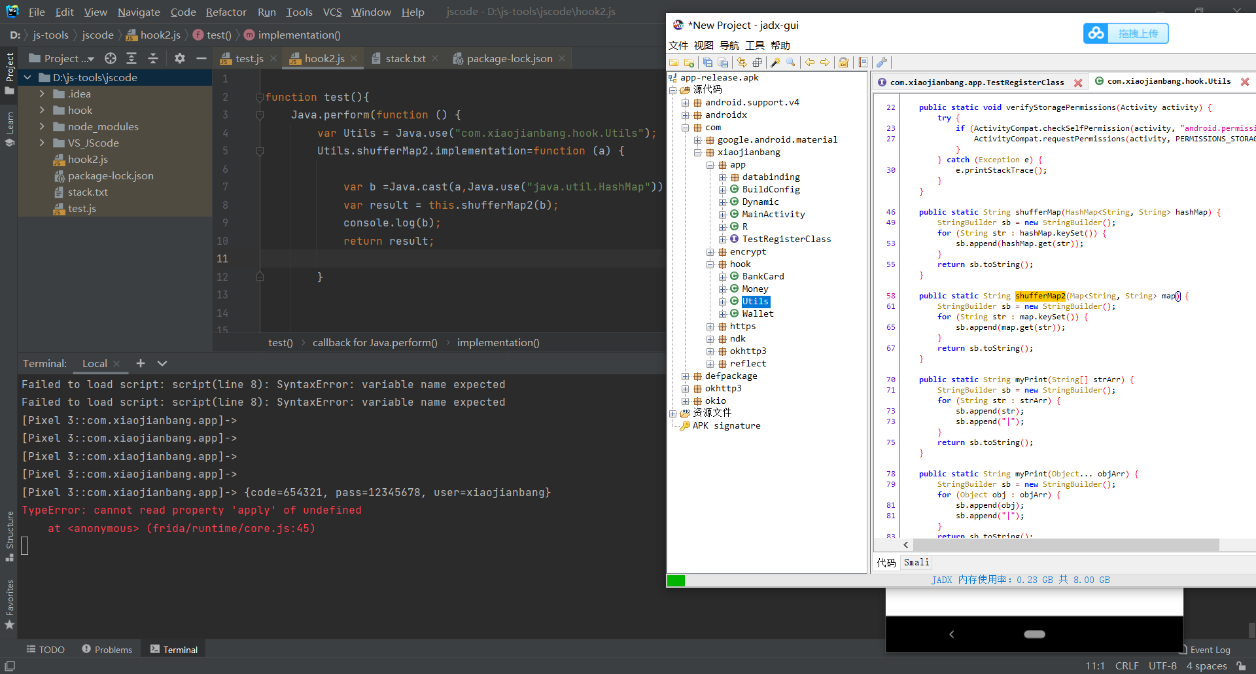
Task: Click jadx export as gradle project icon
Action: click(x=723, y=62)
